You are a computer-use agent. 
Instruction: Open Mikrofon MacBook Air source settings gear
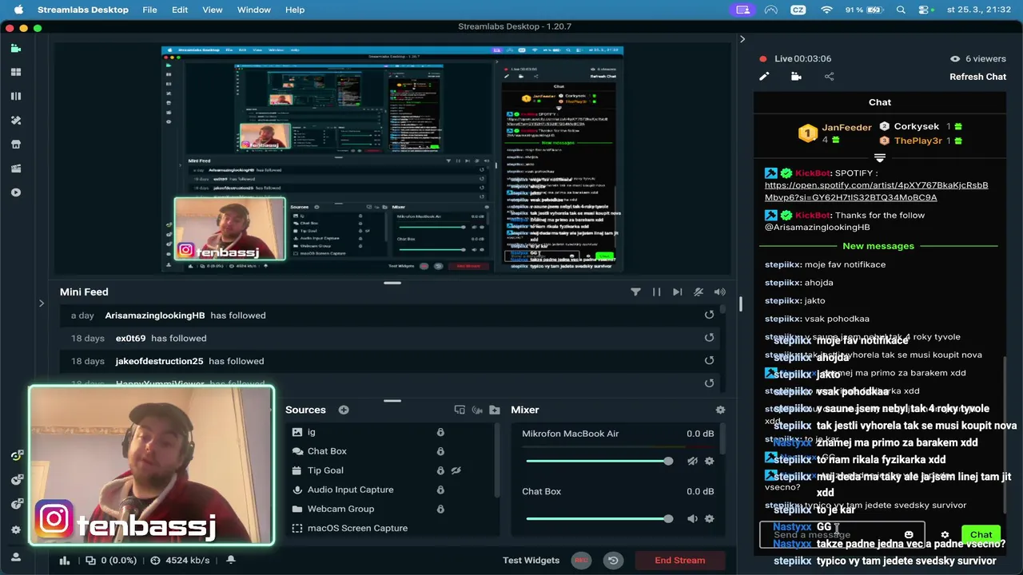pyautogui.click(x=709, y=461)
